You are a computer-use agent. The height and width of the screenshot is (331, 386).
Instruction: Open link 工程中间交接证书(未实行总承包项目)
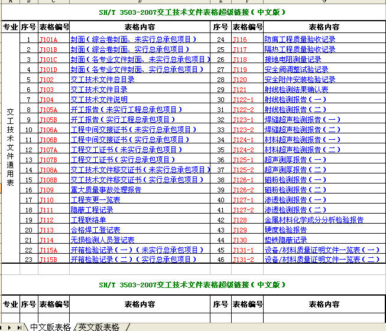[134, 129]
